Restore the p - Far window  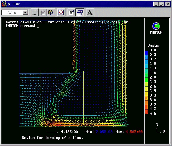[161, 4]
